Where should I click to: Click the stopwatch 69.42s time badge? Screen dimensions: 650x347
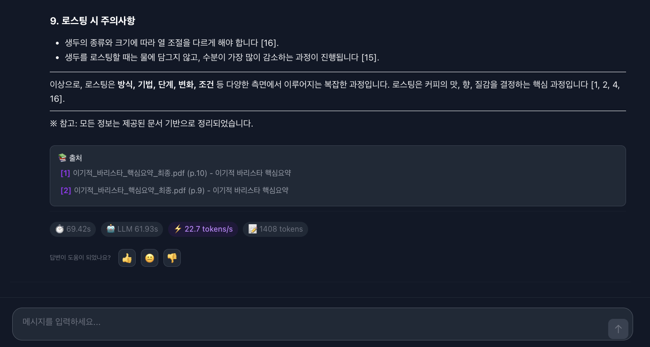73,229
